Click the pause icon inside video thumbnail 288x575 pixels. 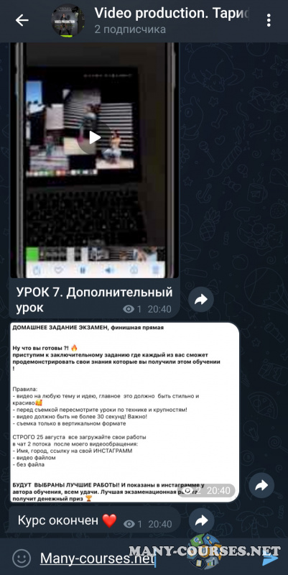tap(83, 271)
